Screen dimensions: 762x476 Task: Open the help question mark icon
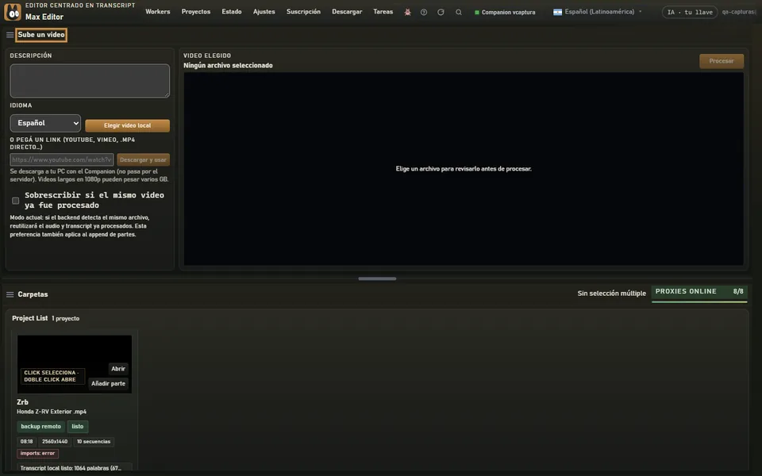pos(424,12)
